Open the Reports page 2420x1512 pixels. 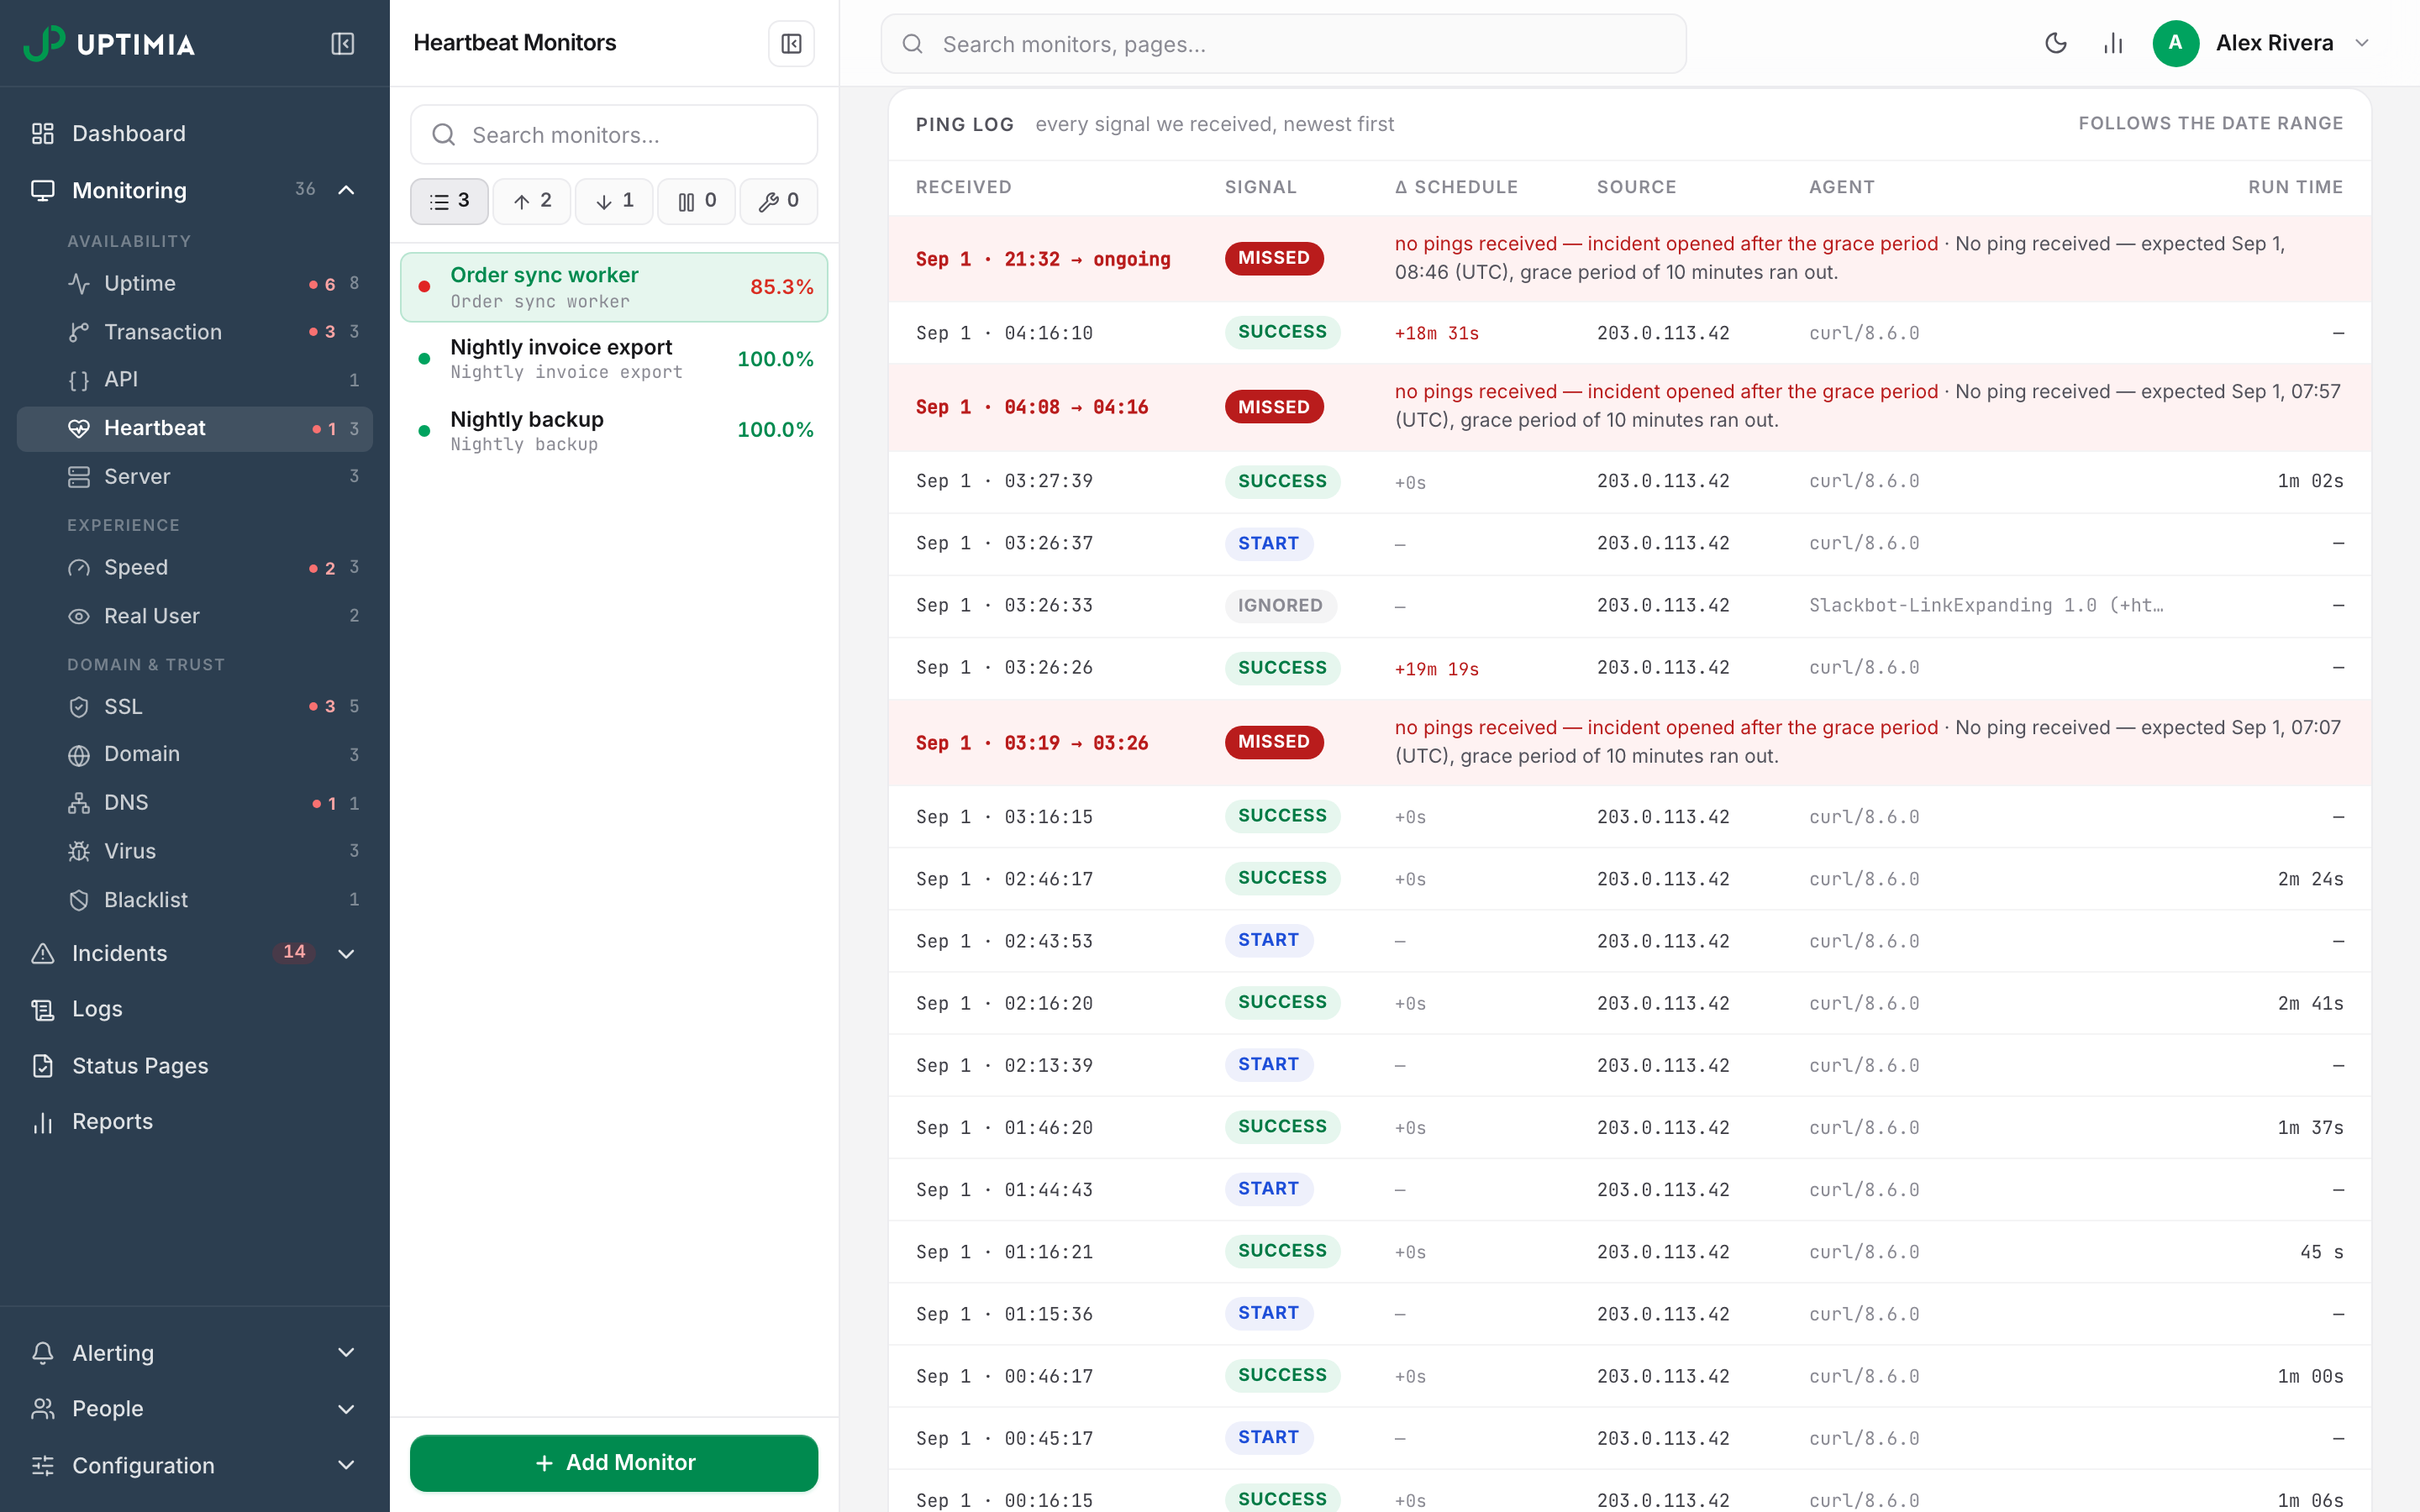pyautogui.click(x=195, y=1122)
